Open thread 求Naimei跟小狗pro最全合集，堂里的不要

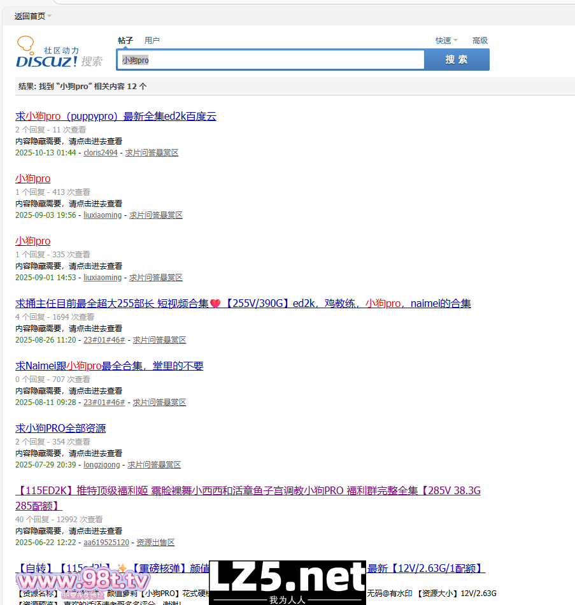[110, 366]
